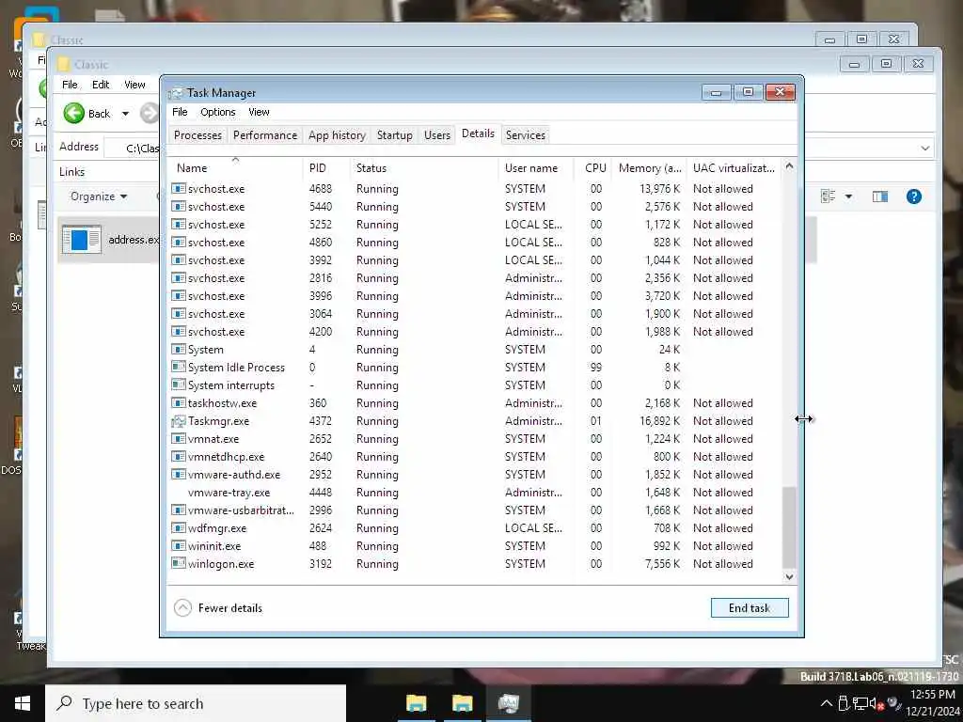The image size is (963, 722).
Task: Collapse view with Fewer details arrow
Action: (x=182, y=608)
